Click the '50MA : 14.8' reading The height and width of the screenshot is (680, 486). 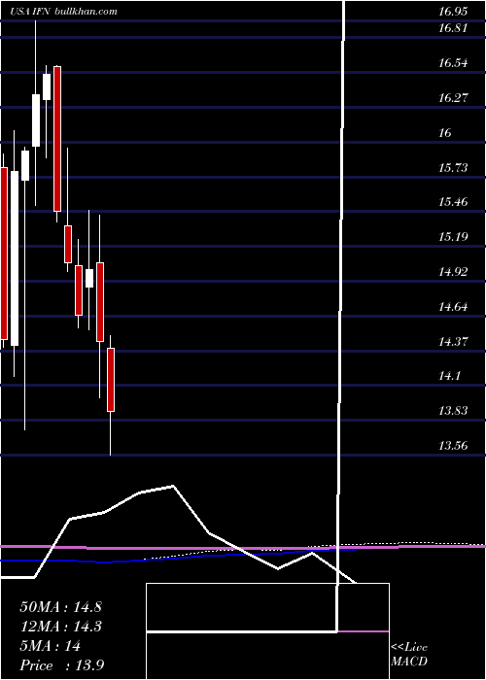[x=60, y=607]
